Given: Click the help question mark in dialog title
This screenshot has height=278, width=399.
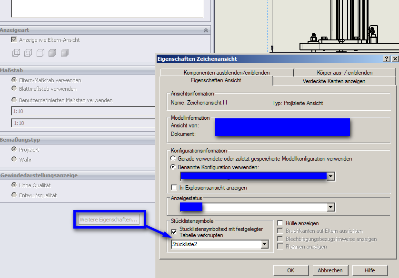Looking at the screenshot, I should (387, 58).
